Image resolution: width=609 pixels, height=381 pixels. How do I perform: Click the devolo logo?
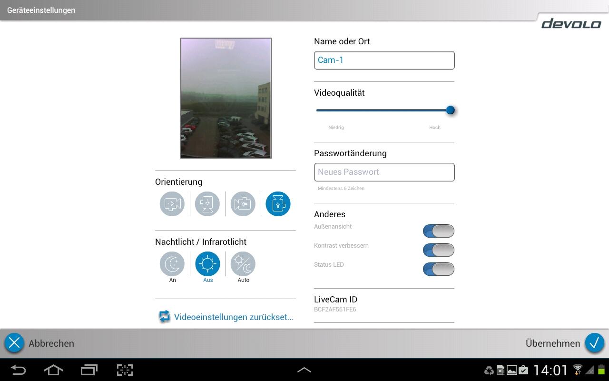[571, 23]
